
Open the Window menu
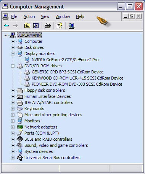(63, 16)
